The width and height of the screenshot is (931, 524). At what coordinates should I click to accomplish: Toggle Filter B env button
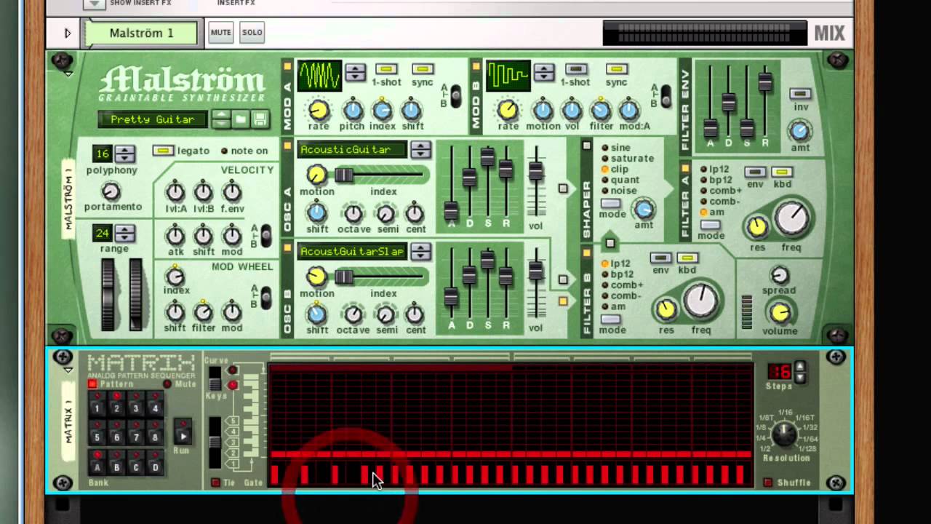660,258
